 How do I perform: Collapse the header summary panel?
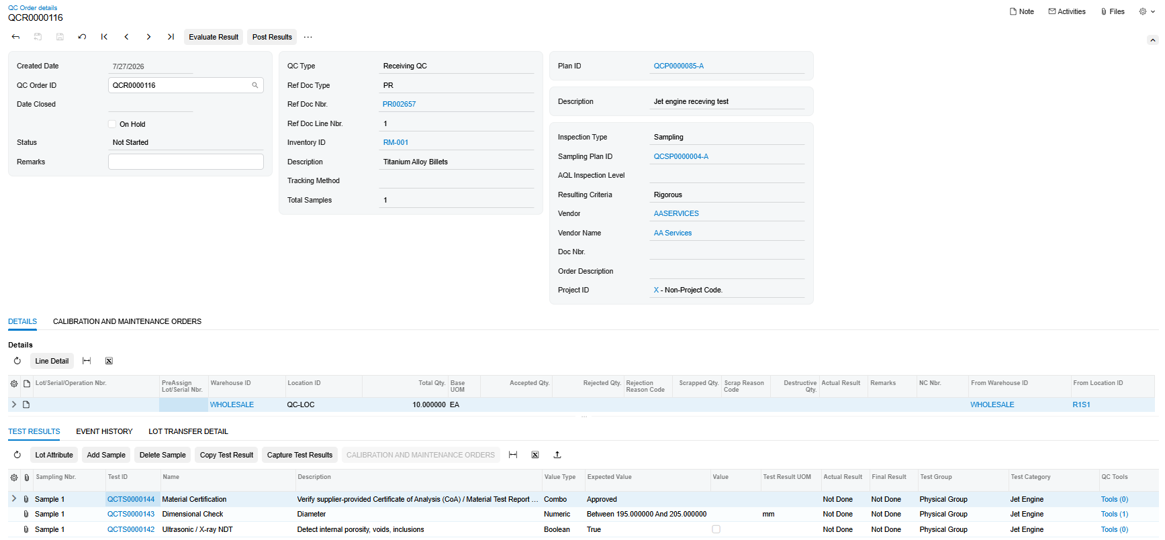(1153, 40)
